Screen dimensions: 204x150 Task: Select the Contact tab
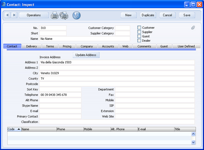12,46
